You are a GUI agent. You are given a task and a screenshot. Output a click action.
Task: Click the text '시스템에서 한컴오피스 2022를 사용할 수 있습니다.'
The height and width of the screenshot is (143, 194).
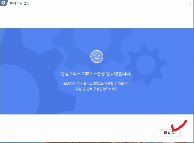pos(96,83)
